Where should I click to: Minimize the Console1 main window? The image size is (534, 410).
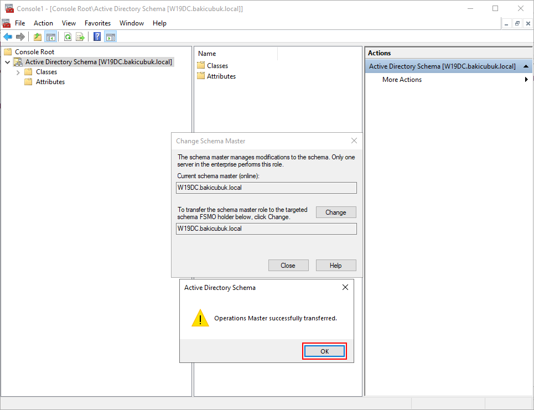[x=470, y=8]
